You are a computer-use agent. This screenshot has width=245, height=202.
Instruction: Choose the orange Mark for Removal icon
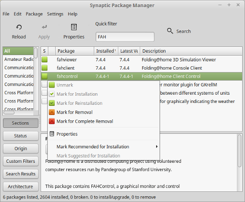52,112
